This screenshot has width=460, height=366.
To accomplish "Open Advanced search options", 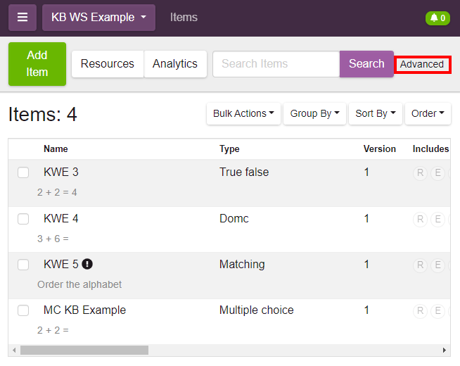I will 422,64.
